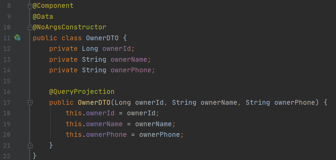Click the OwnerDTO constructor name on line 17
Screen dimensions: 336x160
point(94,103)
